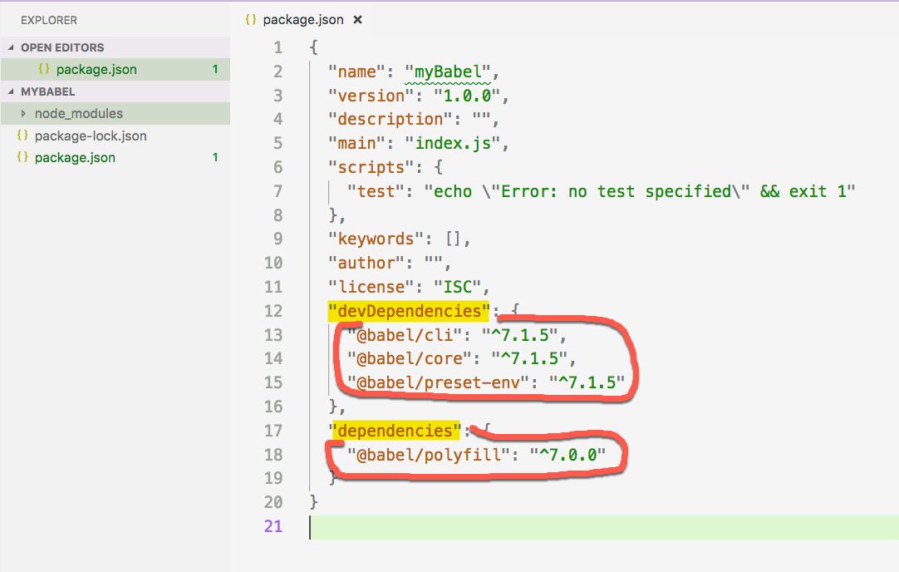The width and height of the screenshot is (899, 572).
Task: Open package.json under MYBABEL
Action: pyautogui.click(x=75, y=158)
